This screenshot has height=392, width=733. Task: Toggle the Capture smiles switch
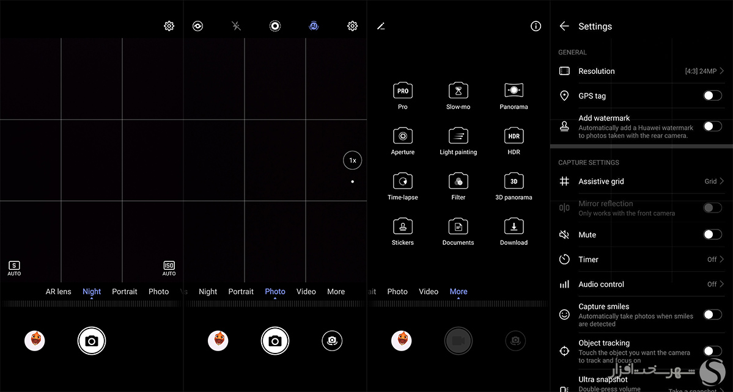click(x=712, y=314)
